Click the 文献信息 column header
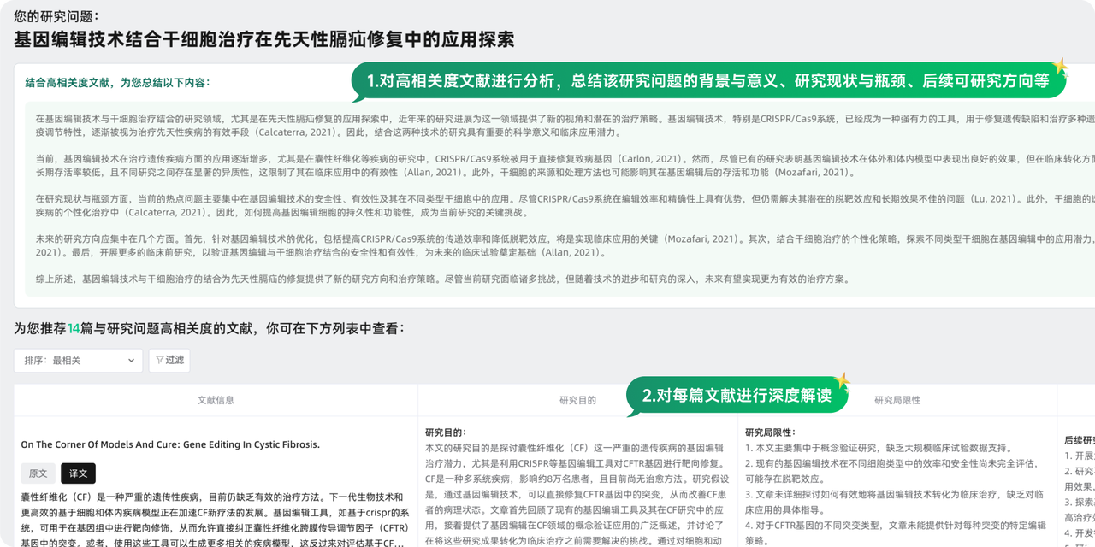This screenshot has width=1095, height=547. 216,400
